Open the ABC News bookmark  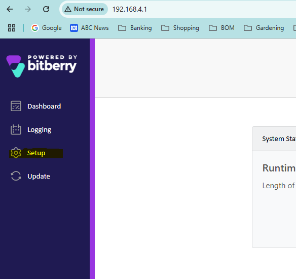tap(89, 28)
